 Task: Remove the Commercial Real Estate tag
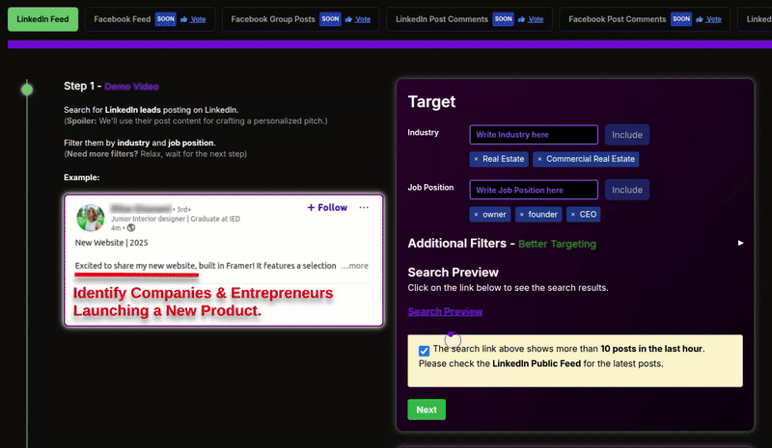click(x=539, y=159)
